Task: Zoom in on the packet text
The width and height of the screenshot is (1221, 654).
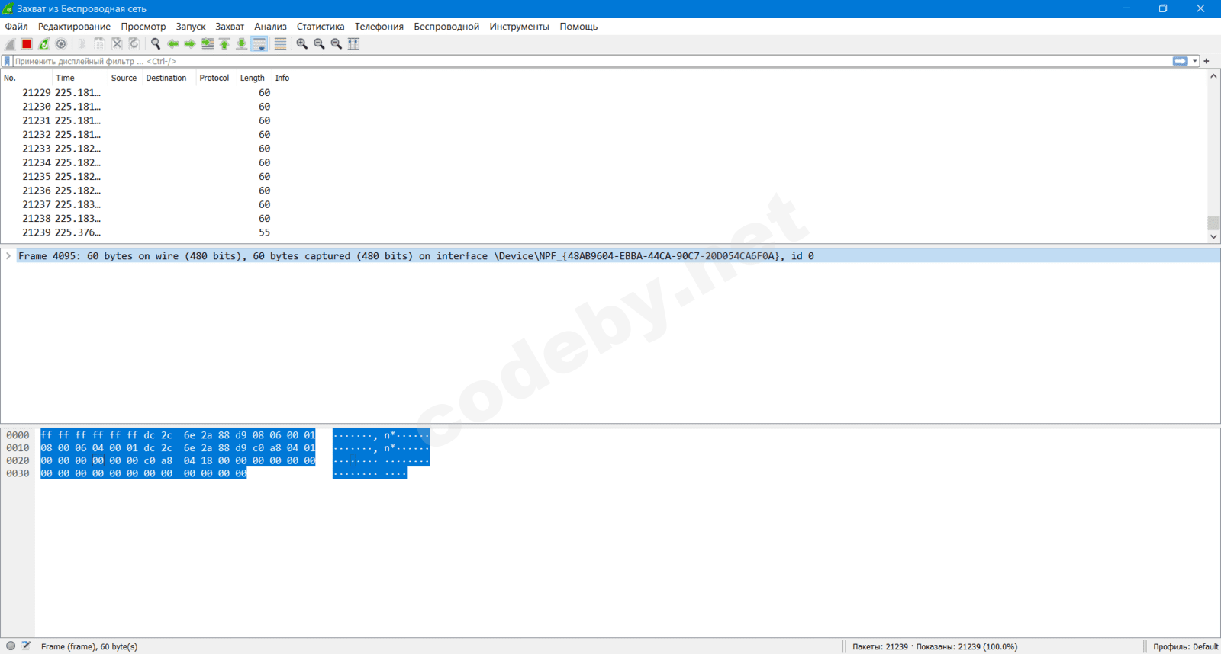Action: (302, 44)
